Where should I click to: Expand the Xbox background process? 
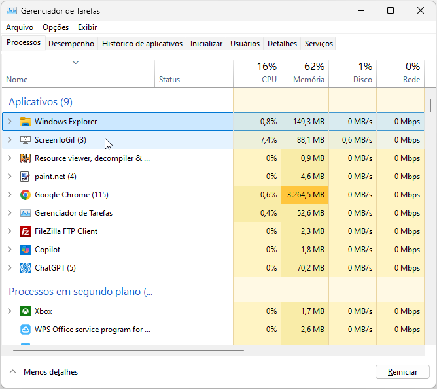9,311
